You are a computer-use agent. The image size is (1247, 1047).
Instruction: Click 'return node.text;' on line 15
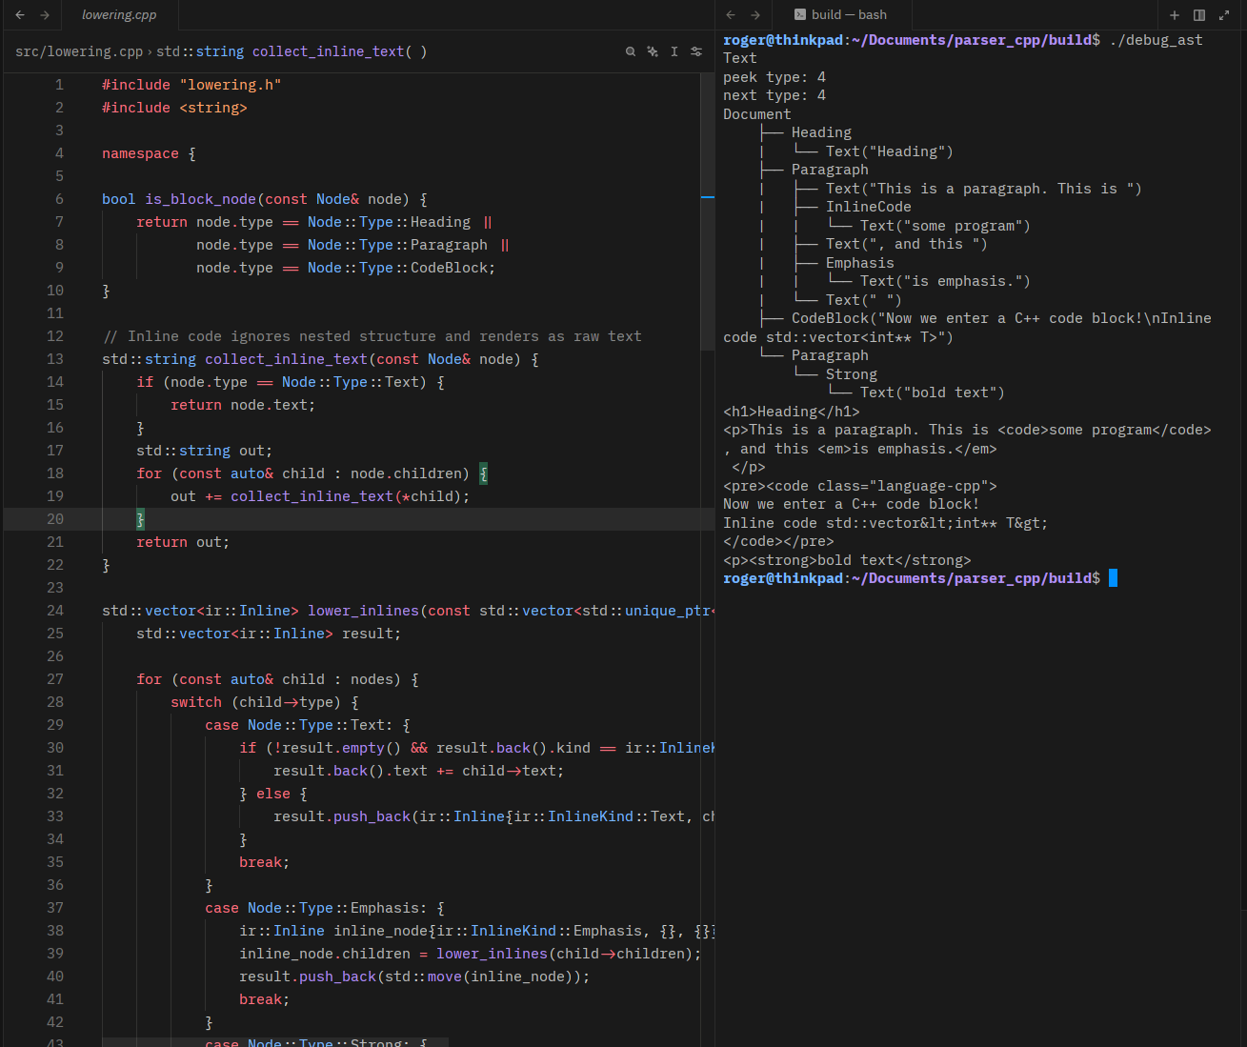pos(243,405)
